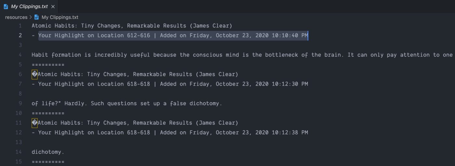The image size is (455, 166).
Task: Select the My Clippings.txt tab title
Action: (29, 6)
